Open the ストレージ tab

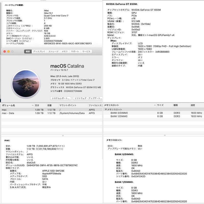(53, 52)
